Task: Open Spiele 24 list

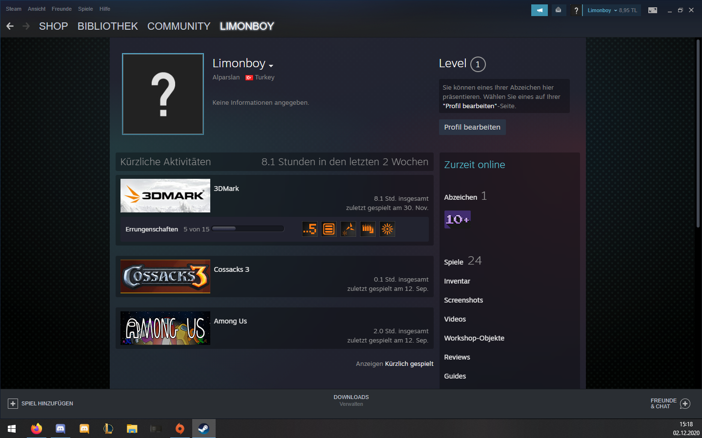Action: click(x=462, y=262)
